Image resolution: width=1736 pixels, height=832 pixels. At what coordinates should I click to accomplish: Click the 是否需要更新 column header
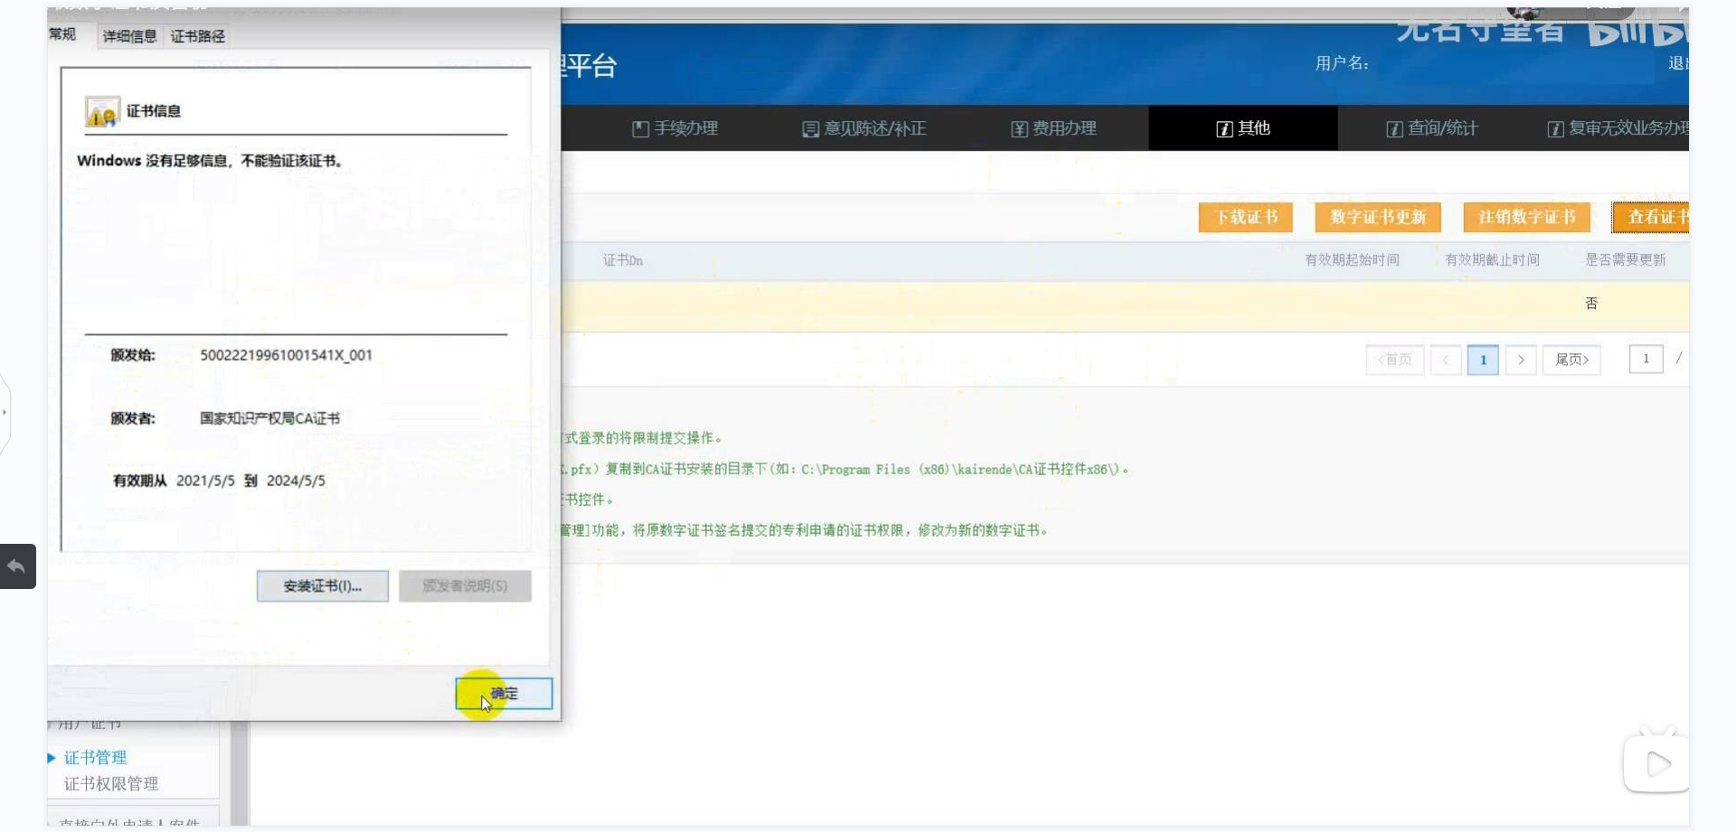[x=1625, y=260]
